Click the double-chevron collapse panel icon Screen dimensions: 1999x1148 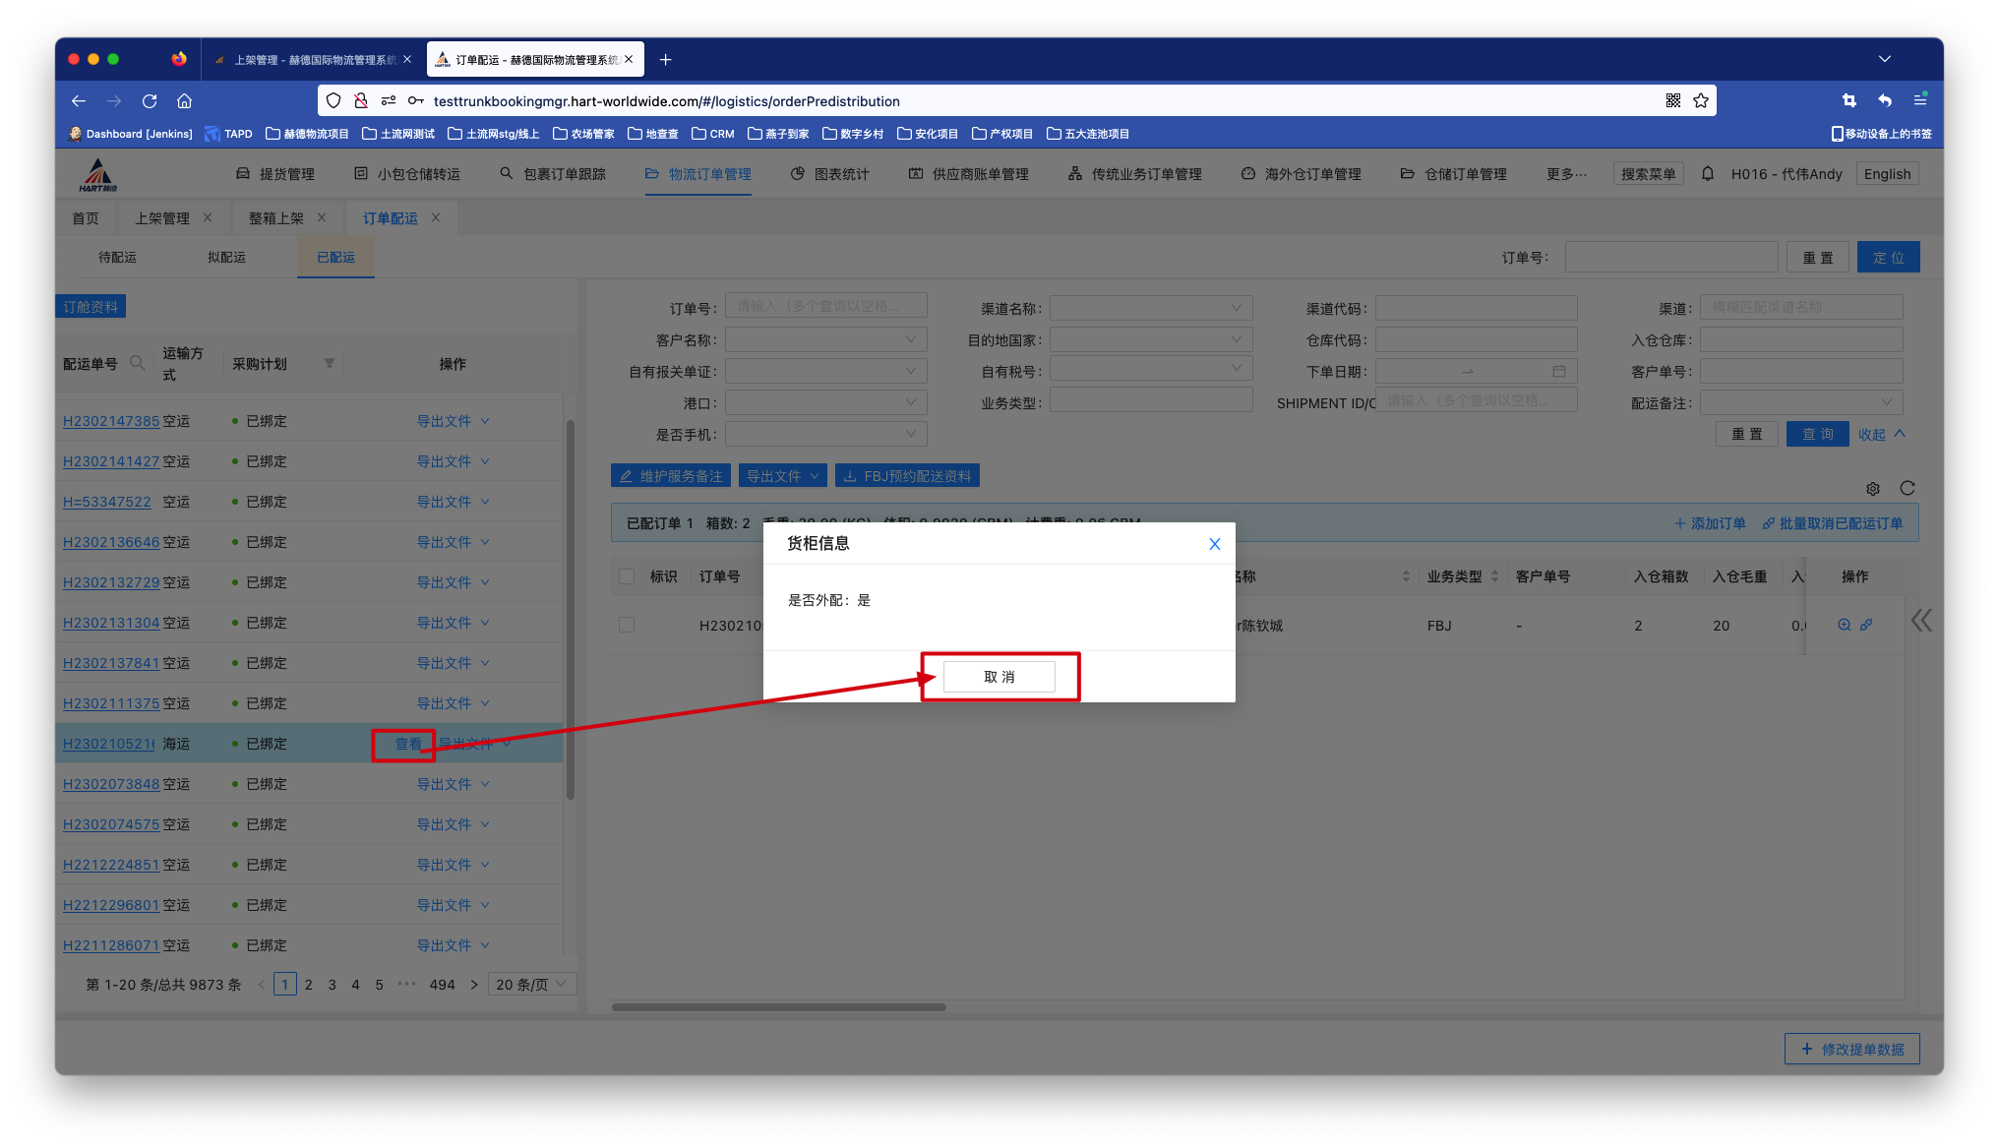coord(1921,620)
